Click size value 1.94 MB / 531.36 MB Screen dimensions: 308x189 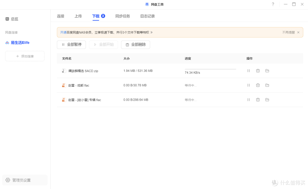(x=138, y=71)
